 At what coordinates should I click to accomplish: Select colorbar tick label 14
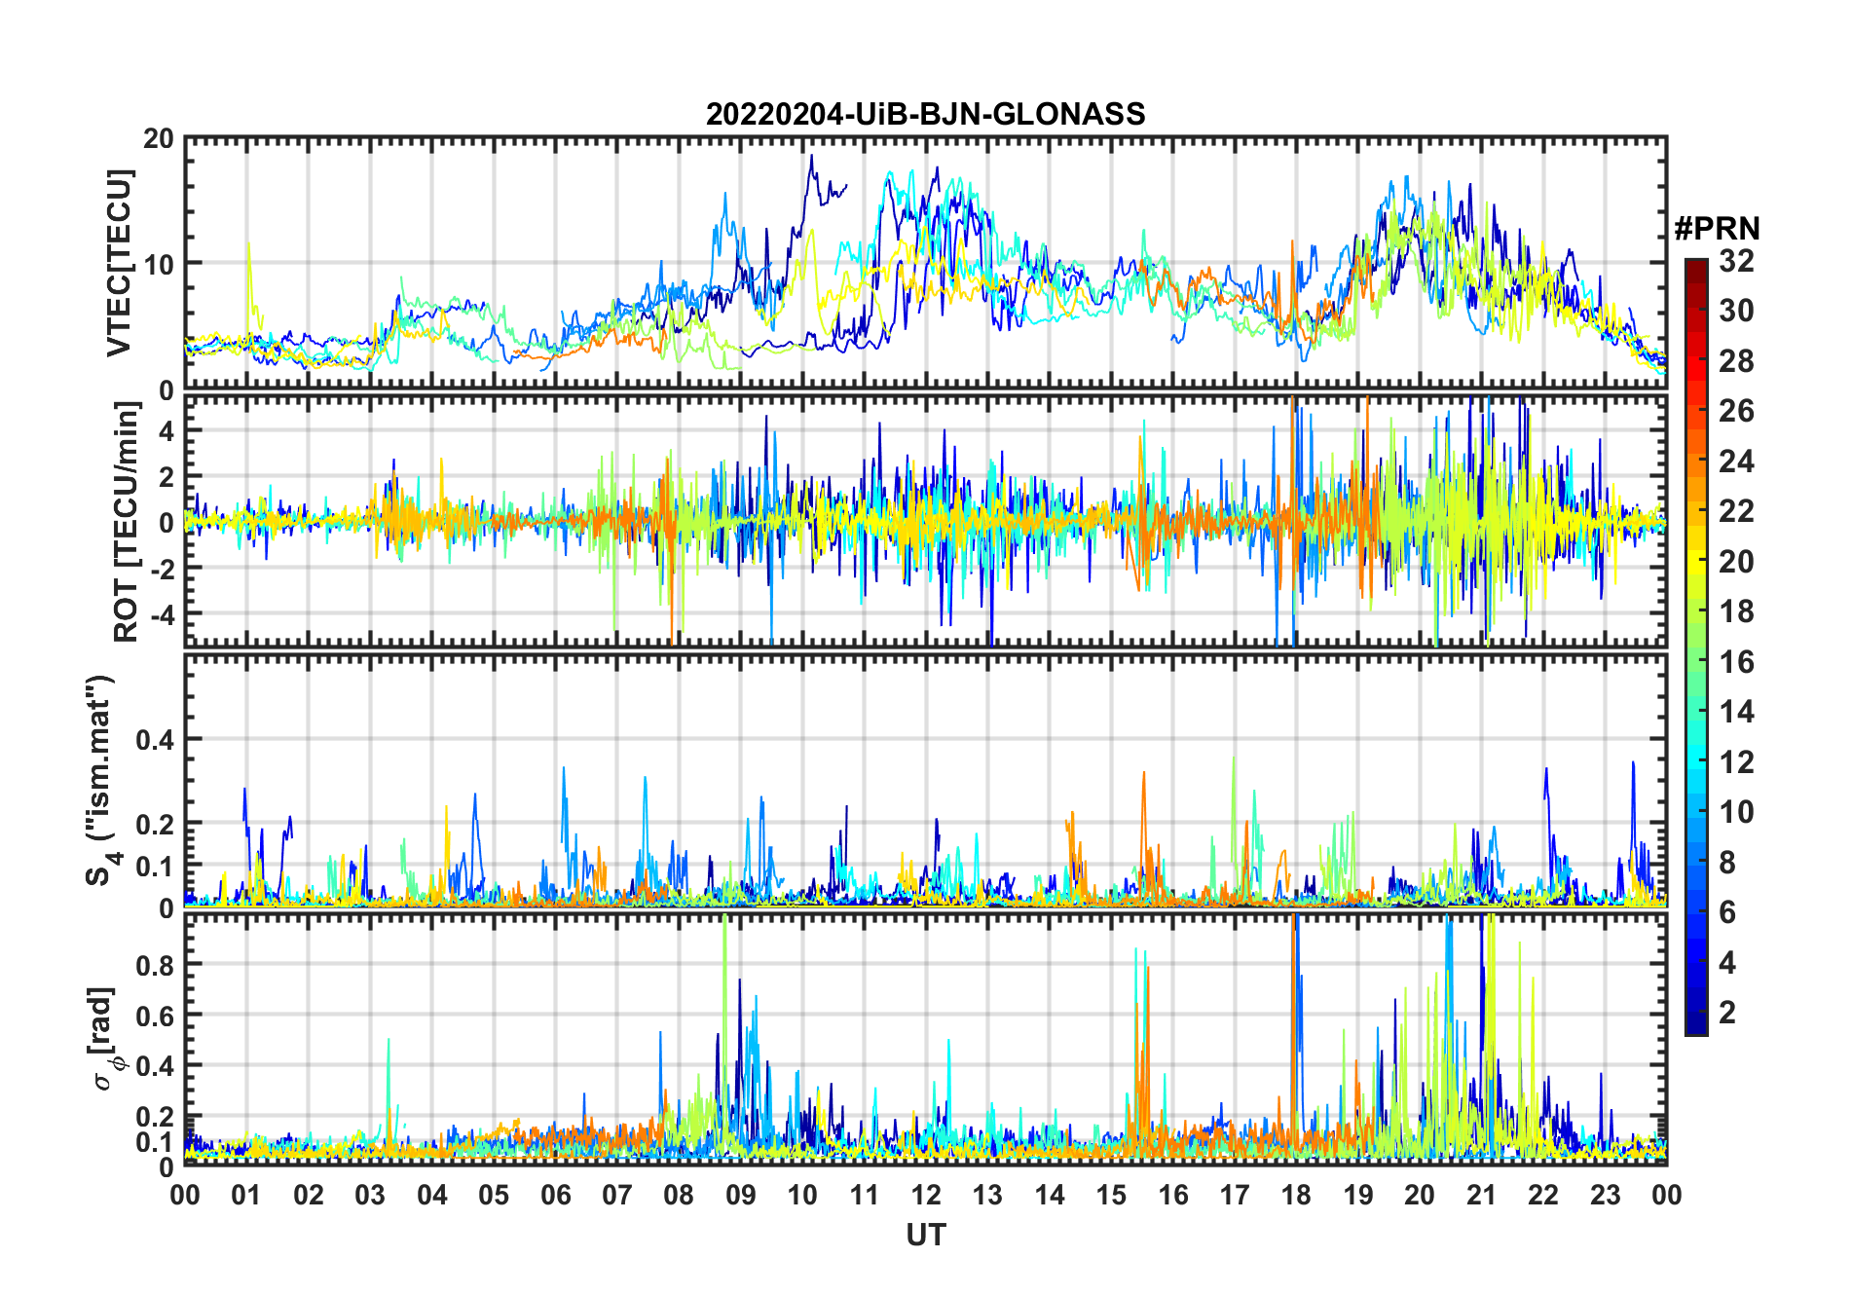(1736, 712)
